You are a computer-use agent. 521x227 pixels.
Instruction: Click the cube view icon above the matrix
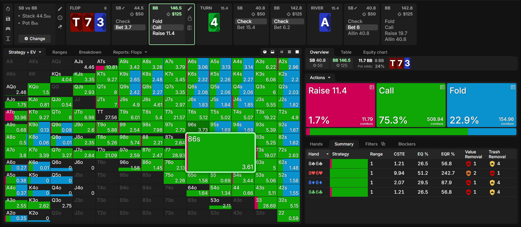(x=265, y=52)
